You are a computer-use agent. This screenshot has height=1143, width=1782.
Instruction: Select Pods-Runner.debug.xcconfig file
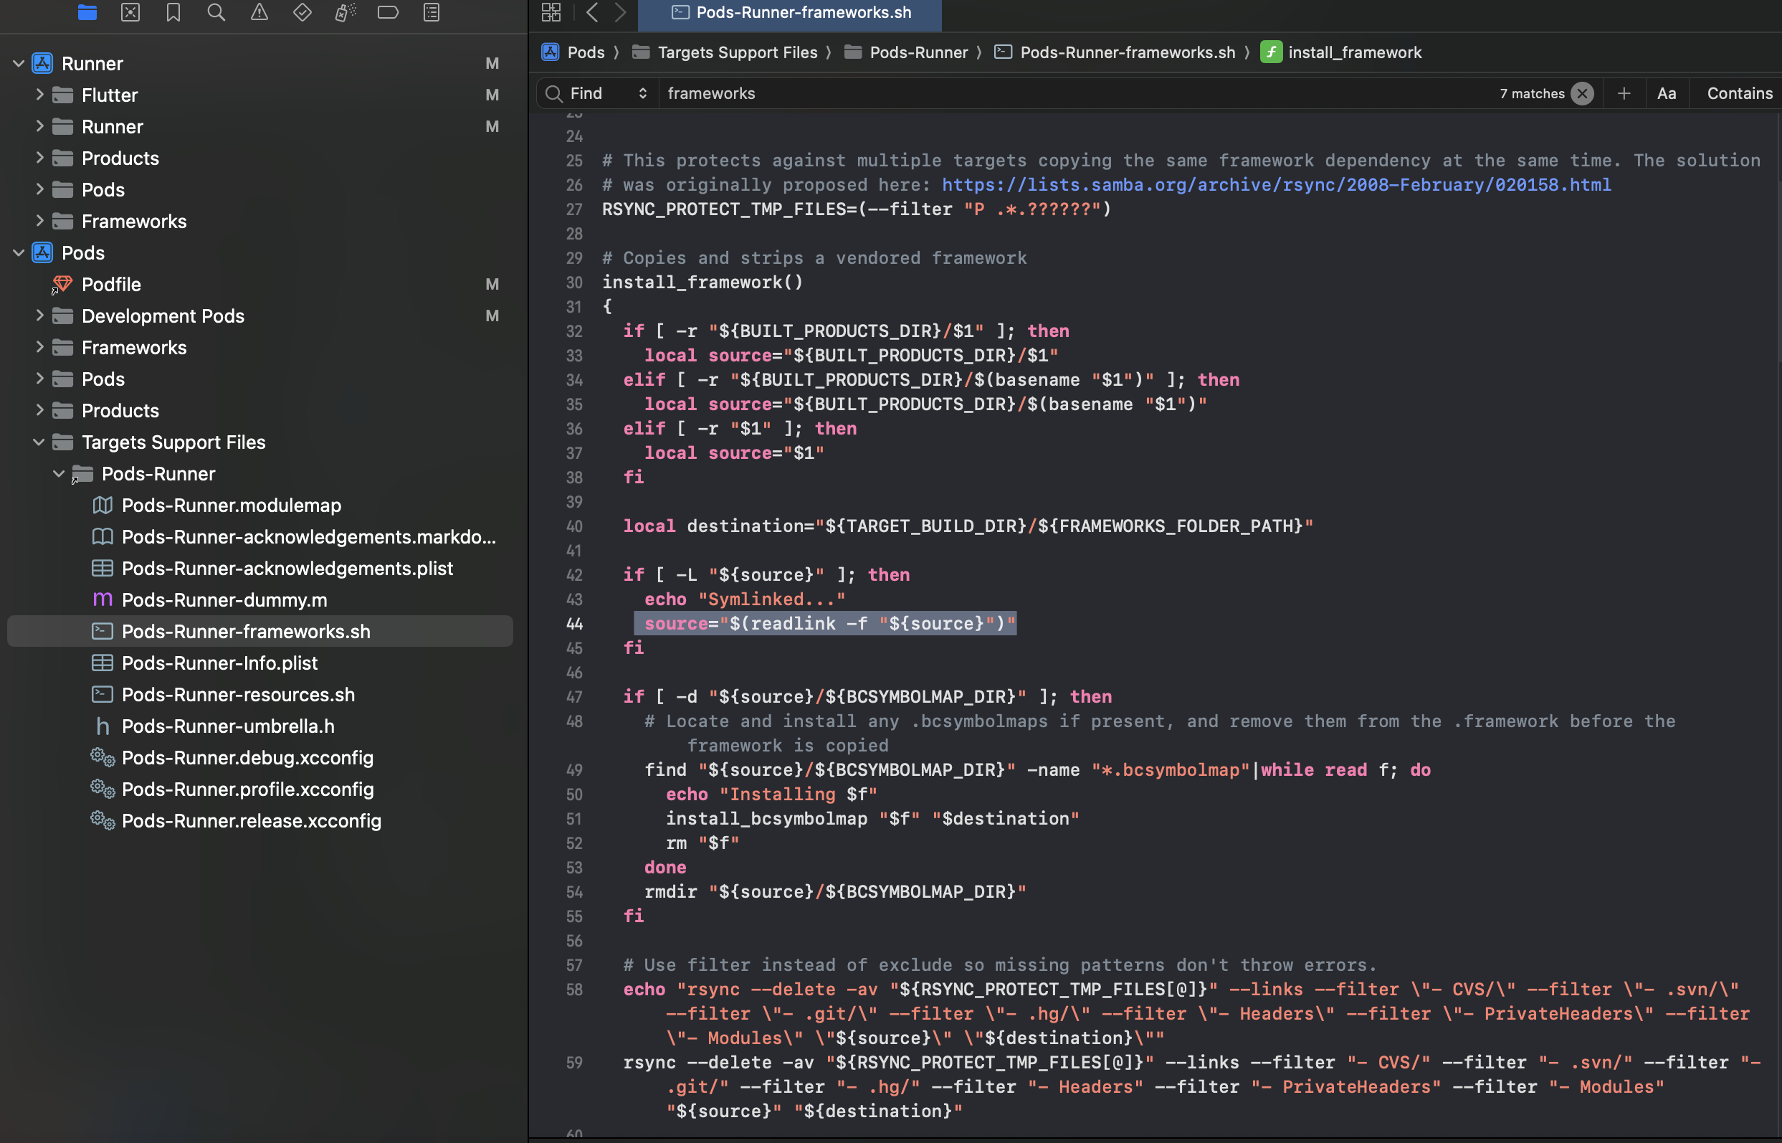point(247,758)
